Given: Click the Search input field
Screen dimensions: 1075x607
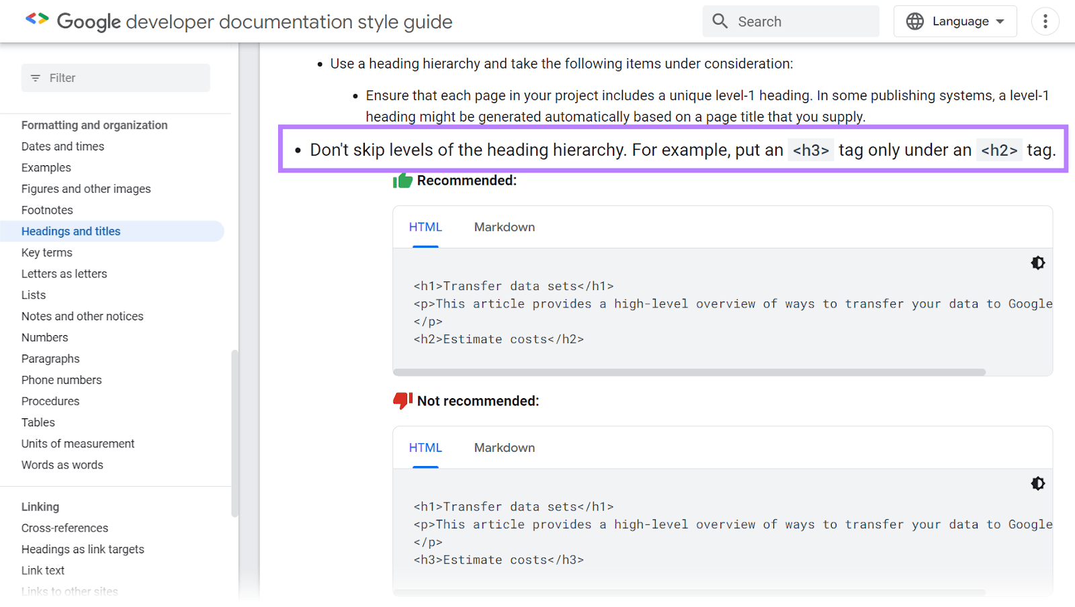Looking at the screenshot, I should tap(791, 21).
